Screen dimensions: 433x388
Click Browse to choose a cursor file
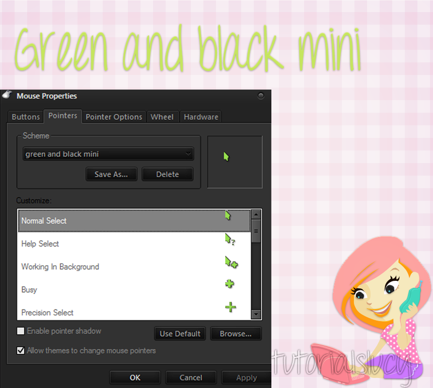coord(236,333)
